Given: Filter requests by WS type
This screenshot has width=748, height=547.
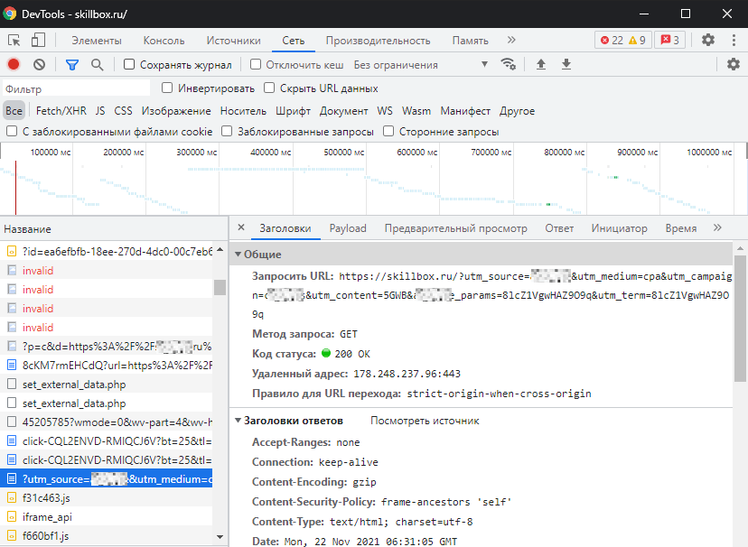Looking at the screenshot, I should [385, 111].
